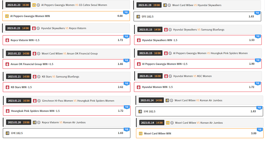The width and height of the screenshot is (268, 141).
Task: Click the 1.90 odds on AI Peppers +2.5
Action: (251, 64)
